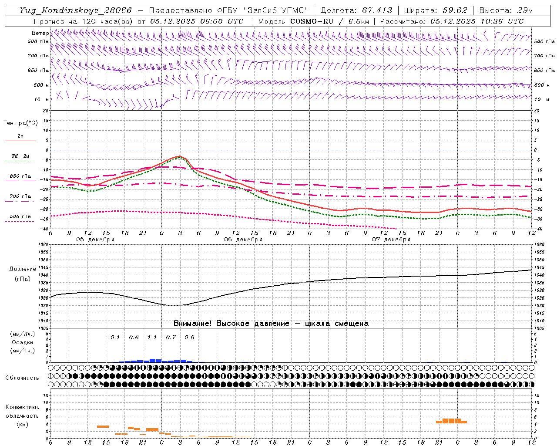Click the orange convective cloud bars near 21–0h
Screen dimensions: 557x446
click(x=451, y=421)
